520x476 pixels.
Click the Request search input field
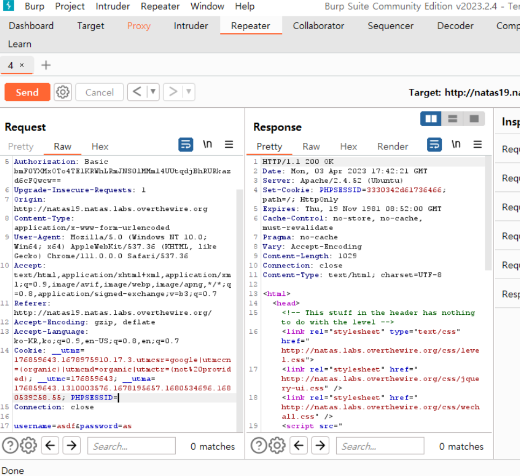pyautogui.click(x=131, y=446)
